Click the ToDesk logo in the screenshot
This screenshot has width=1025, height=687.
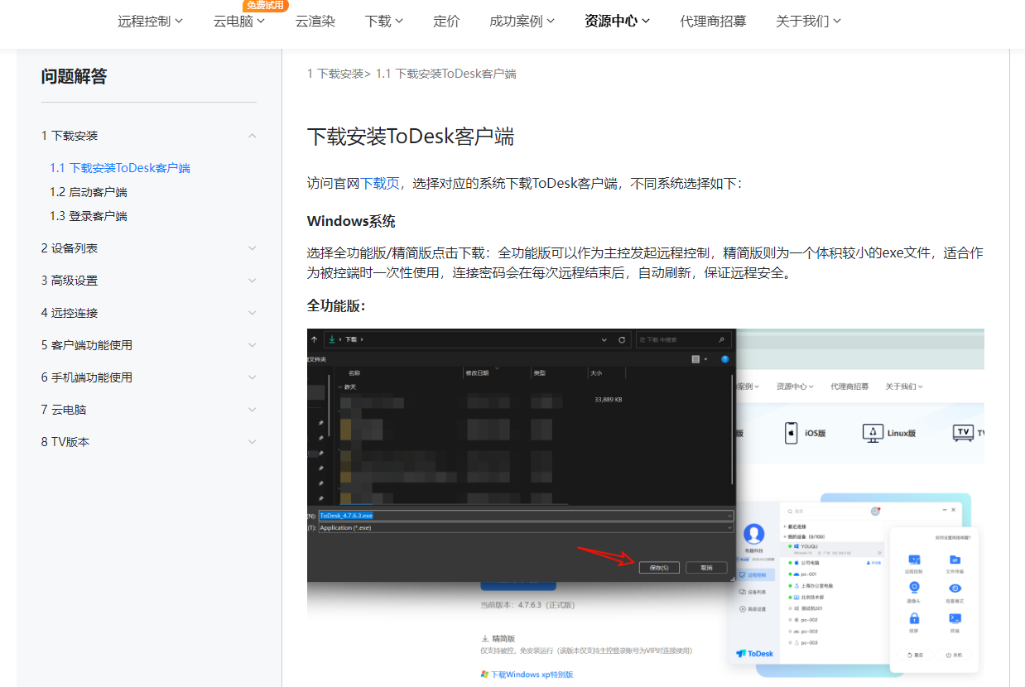tap(755, 654)
